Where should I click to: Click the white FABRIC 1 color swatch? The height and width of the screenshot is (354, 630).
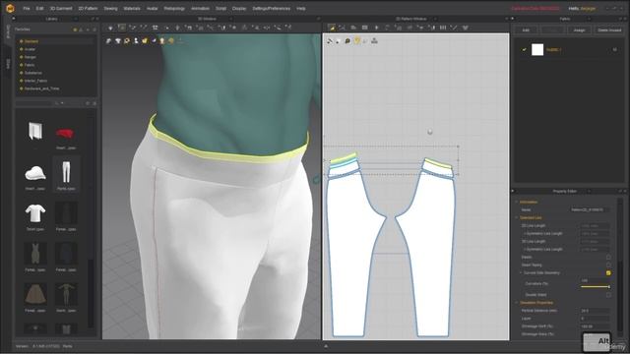[537, 49]
